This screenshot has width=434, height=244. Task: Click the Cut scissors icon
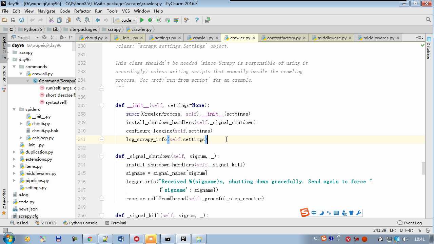(51, 20)
